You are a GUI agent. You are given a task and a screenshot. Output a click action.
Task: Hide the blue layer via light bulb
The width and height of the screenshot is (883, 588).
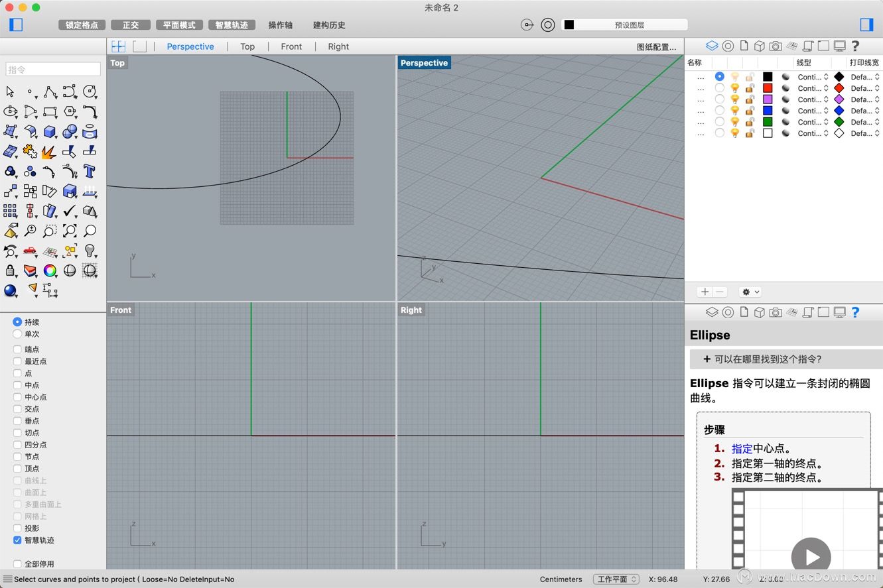[735, 111]
